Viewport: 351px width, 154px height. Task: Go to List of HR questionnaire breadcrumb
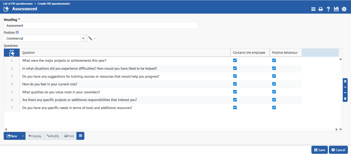coord(18,4)
